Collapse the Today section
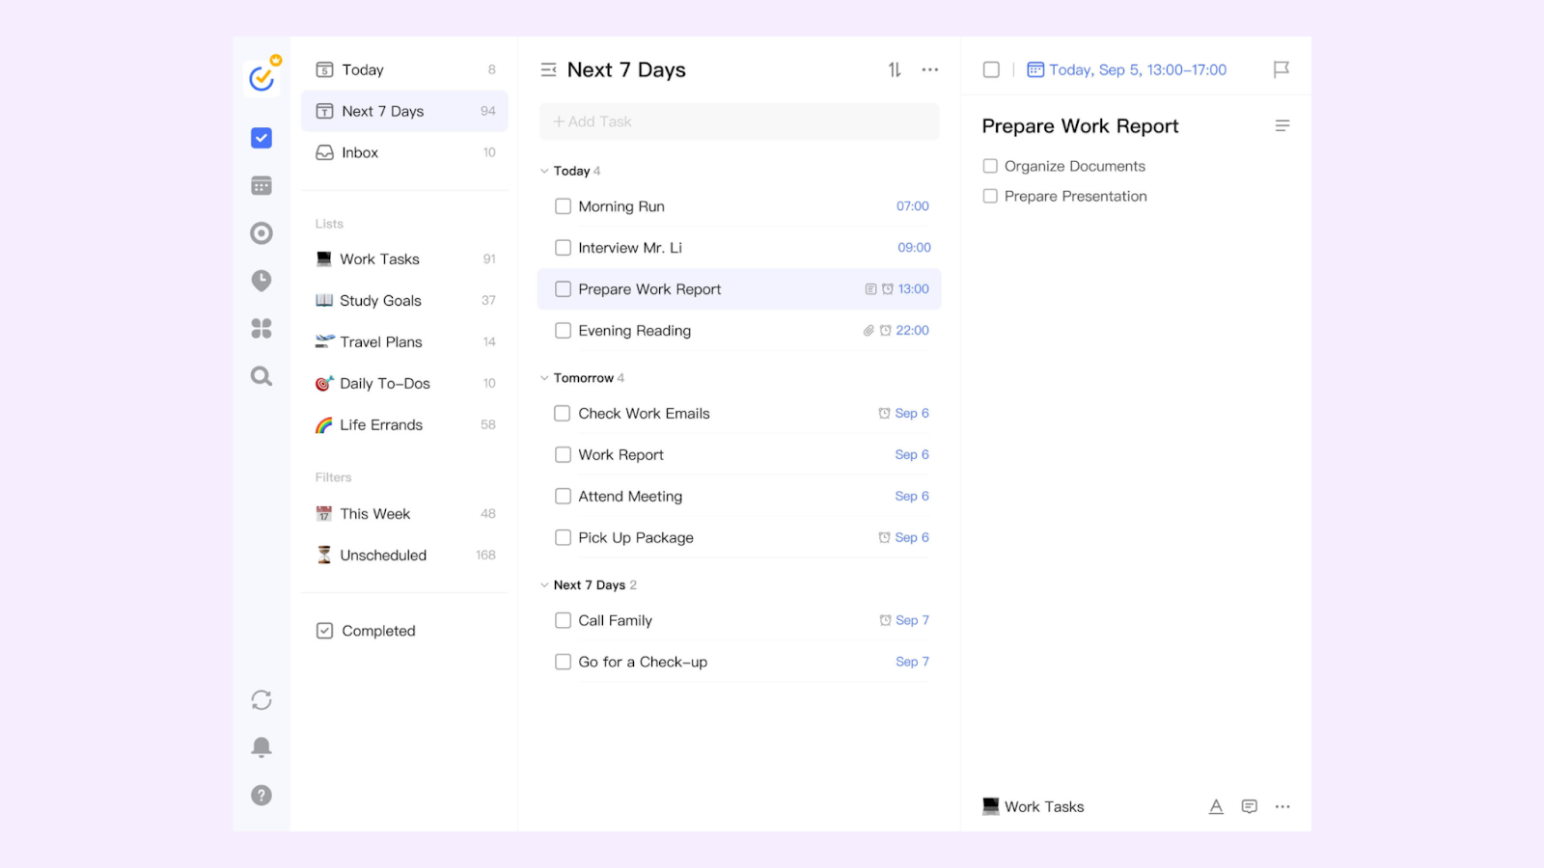Screen dimensions: 1544x868 544,171
